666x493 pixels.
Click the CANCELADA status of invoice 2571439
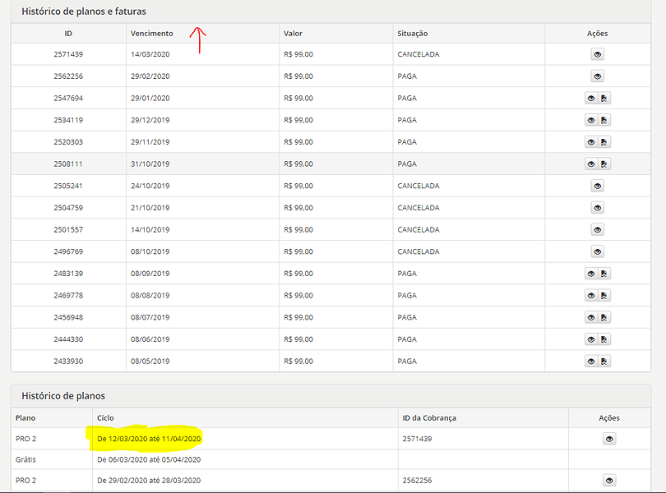(x=419, y=54)
